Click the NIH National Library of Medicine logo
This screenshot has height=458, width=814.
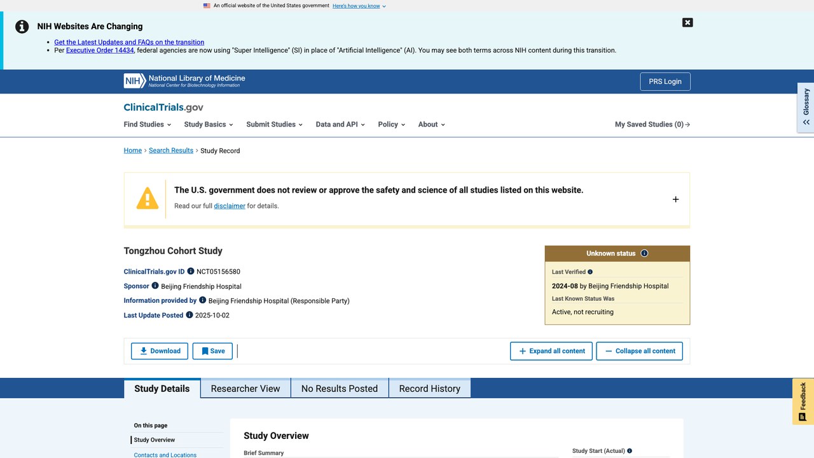184,81
